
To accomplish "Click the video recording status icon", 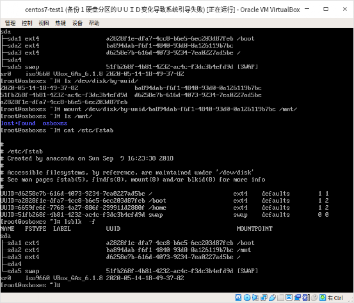I will 298,298.
